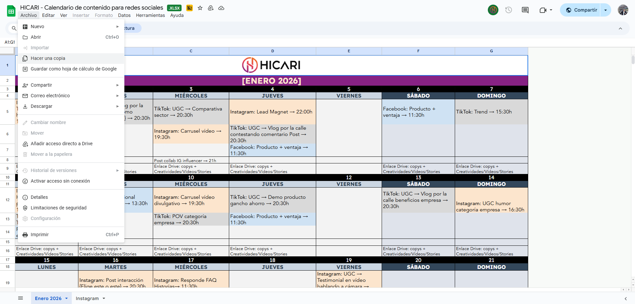Click the green Google Sheets home icon
This screenshot has width=635, height=304.
[x=11, y=10]
